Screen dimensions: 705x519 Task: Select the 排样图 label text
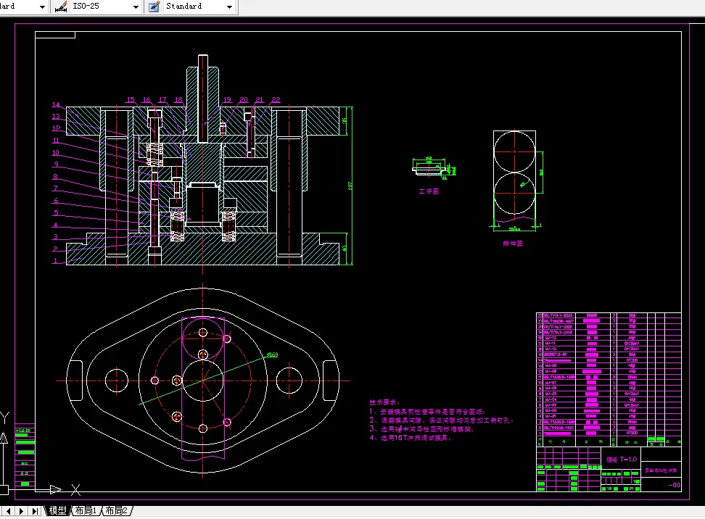tap(513, 244)
